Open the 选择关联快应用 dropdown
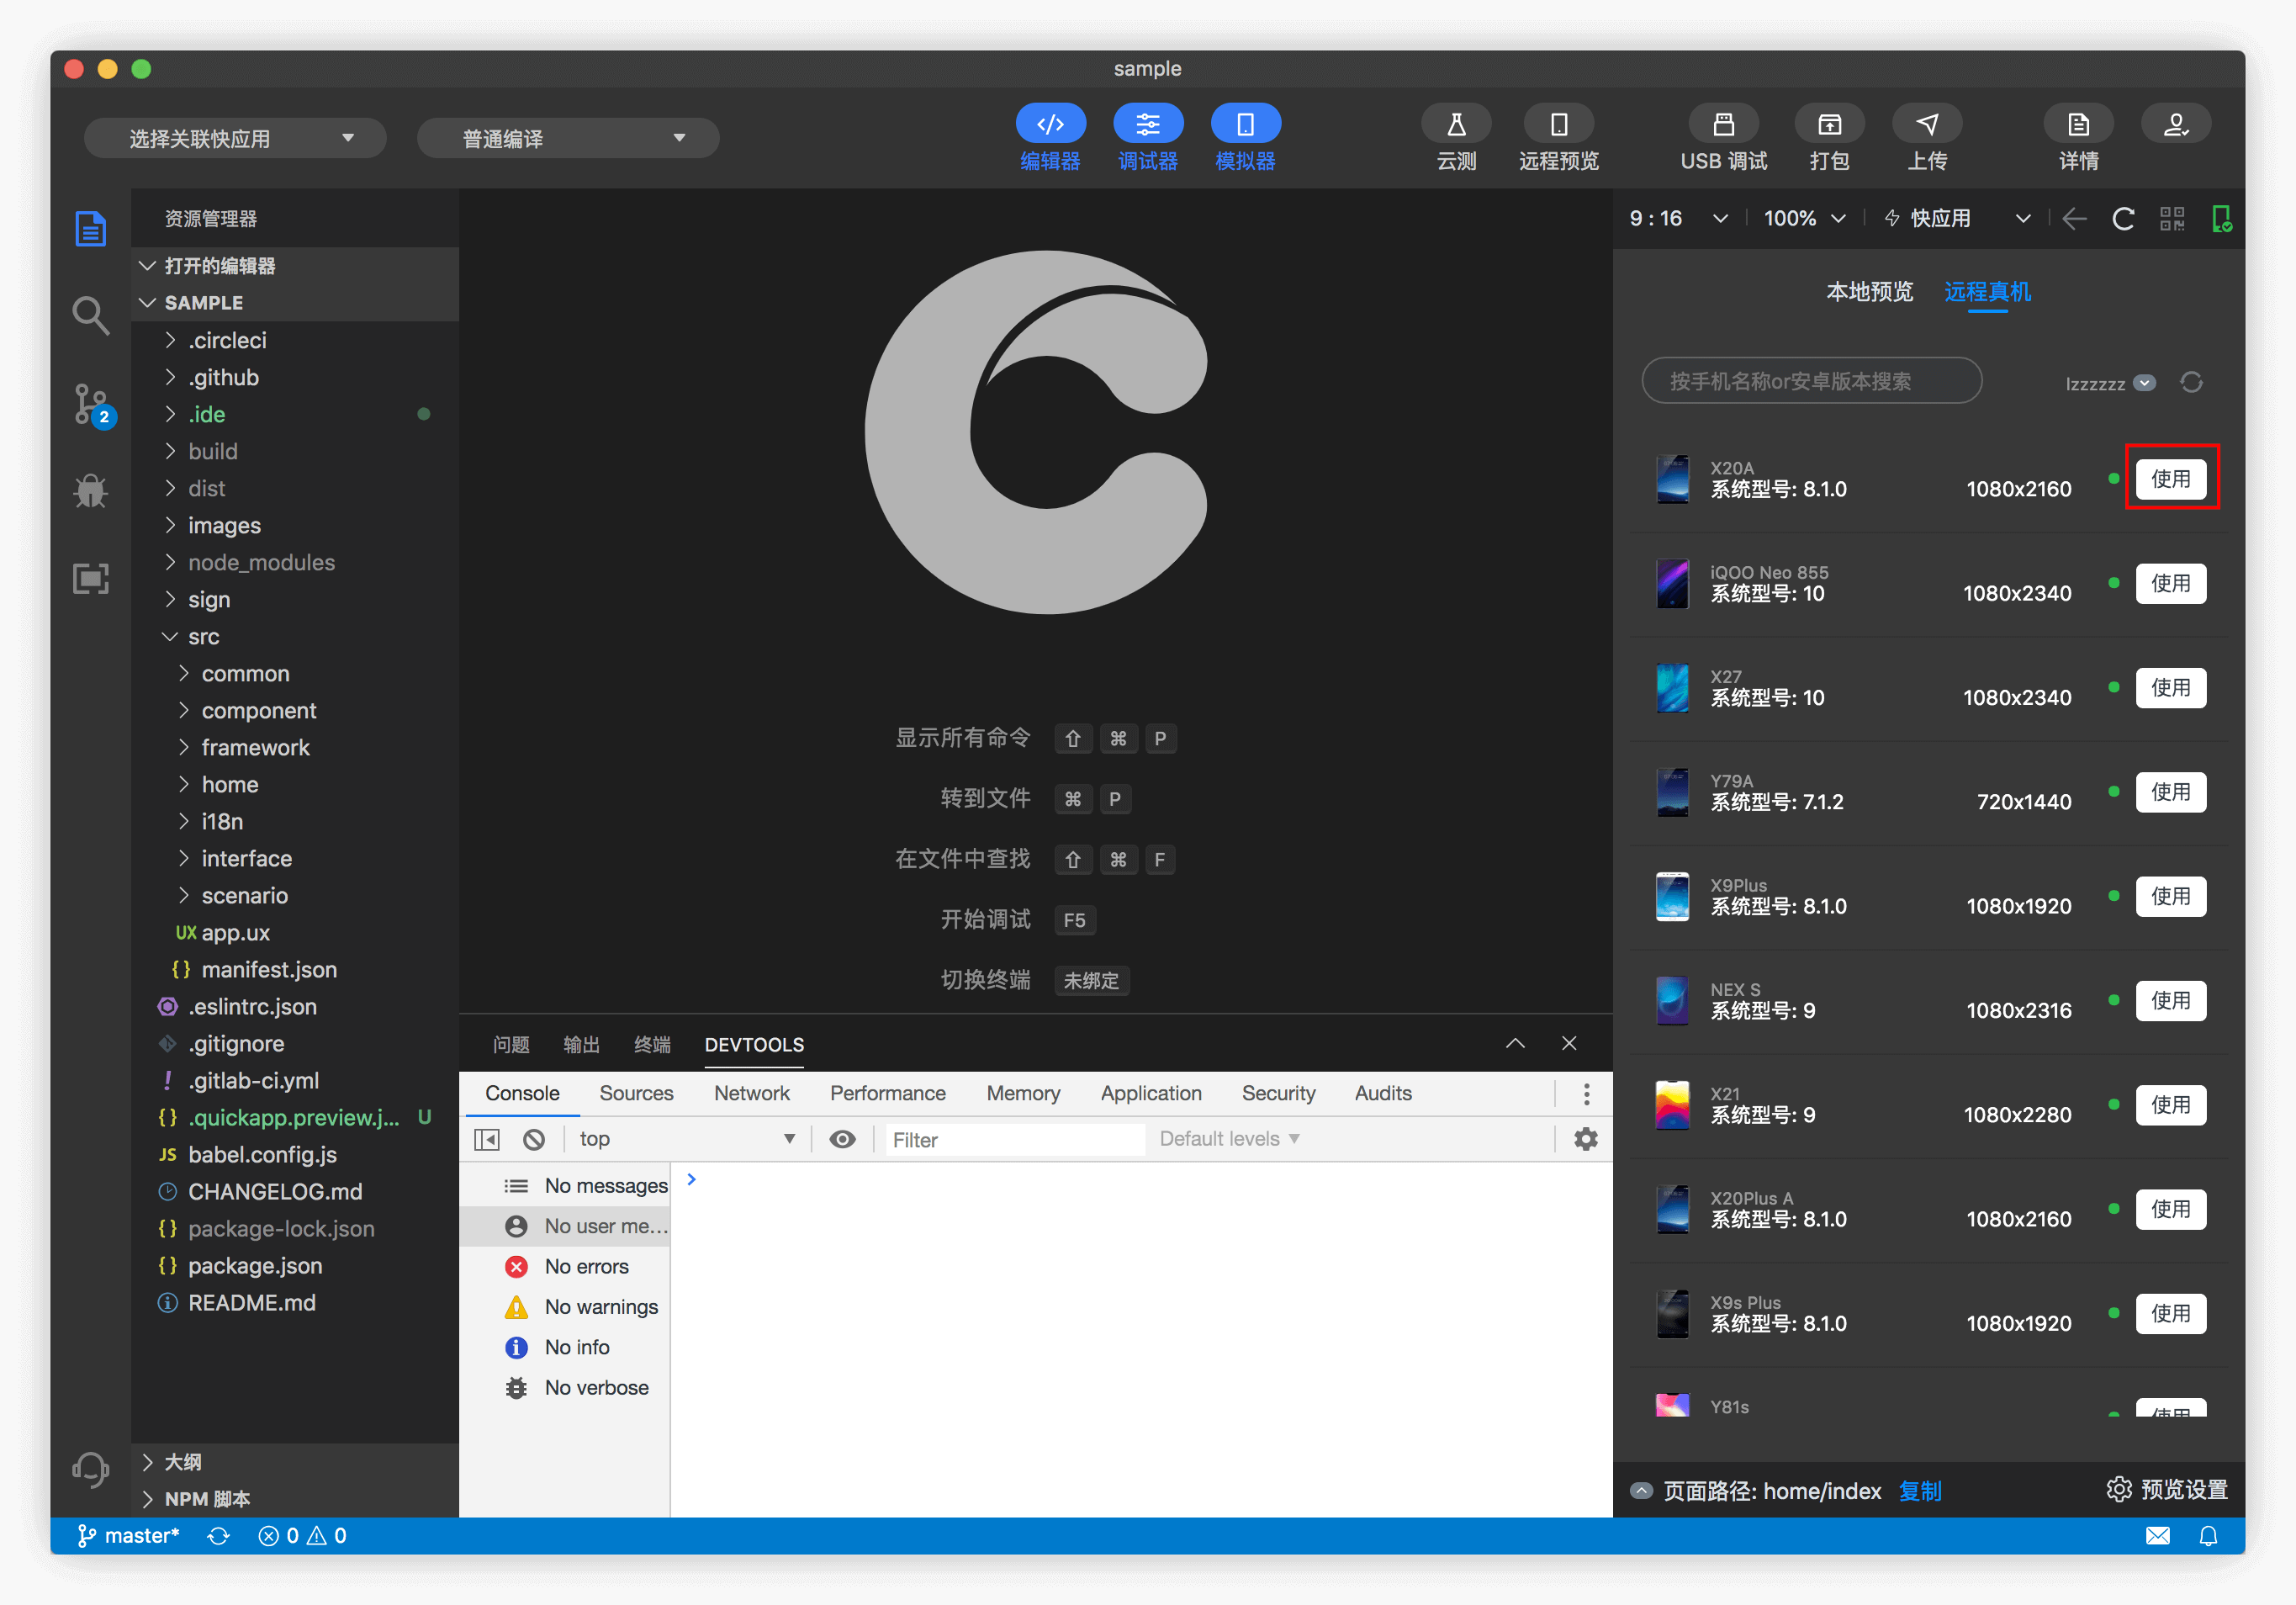The width and height of the screenshot is (2296, 1605). click(236, 138)
